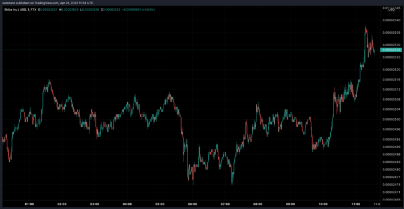Click the 11:00 time axis label

(356, 204)
